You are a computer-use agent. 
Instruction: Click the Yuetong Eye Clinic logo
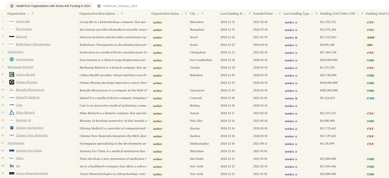[x=12, y=150]
